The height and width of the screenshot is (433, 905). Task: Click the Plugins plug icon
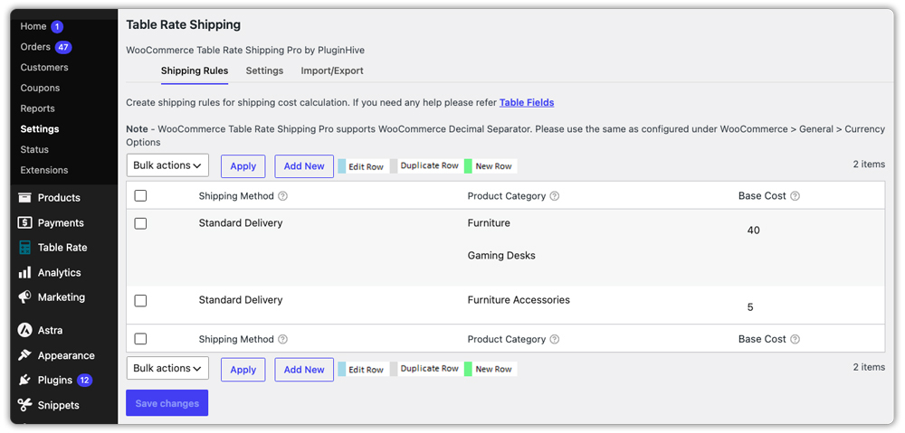tap(24, 380)
